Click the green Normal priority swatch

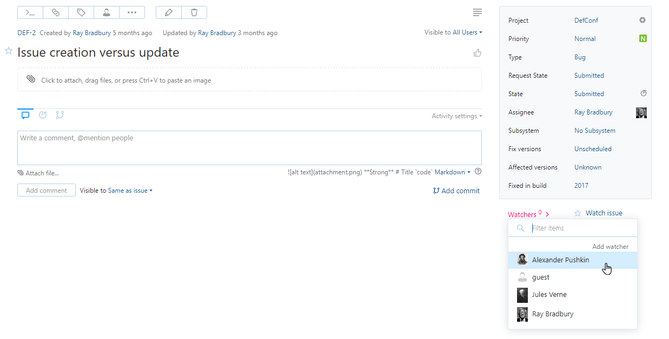(x=642, y=38)
